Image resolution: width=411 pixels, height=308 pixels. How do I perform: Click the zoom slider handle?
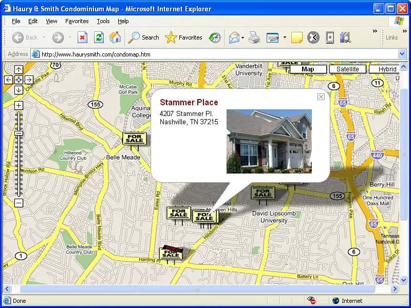coord(18,133)
